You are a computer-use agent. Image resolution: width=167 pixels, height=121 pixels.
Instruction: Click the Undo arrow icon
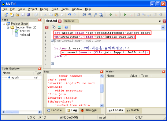tap(69, 15)
